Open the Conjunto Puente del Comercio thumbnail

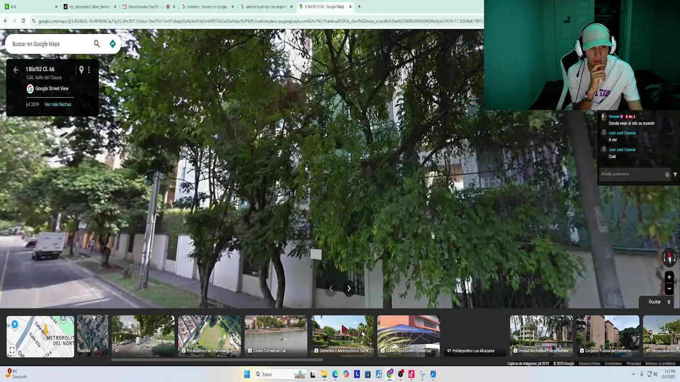pyautogui.click(x=608, y=335)
